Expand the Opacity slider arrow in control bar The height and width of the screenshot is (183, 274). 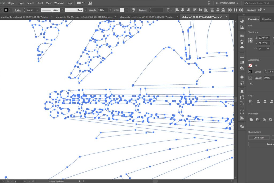[x=110, y=10]
